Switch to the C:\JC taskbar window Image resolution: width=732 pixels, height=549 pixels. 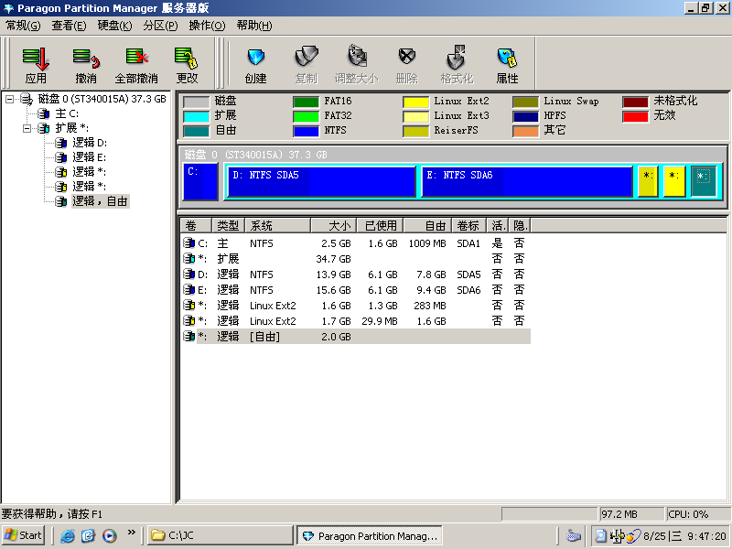click(x=221, y=535)
